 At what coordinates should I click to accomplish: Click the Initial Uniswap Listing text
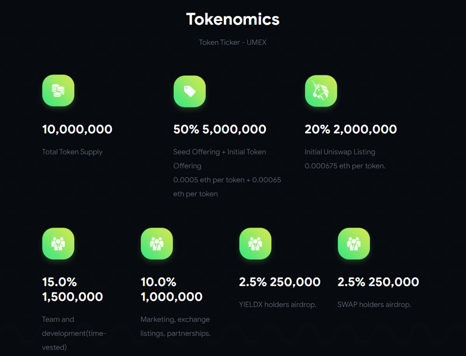tap(340, 152)
